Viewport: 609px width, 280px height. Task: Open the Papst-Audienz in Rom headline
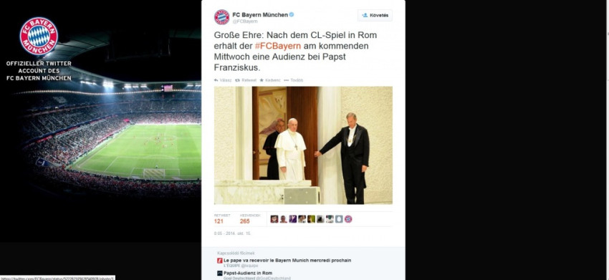[248, 273]
